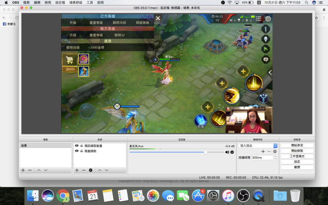Mute the 麥克風/Aux speaker icon

[227, 152]
